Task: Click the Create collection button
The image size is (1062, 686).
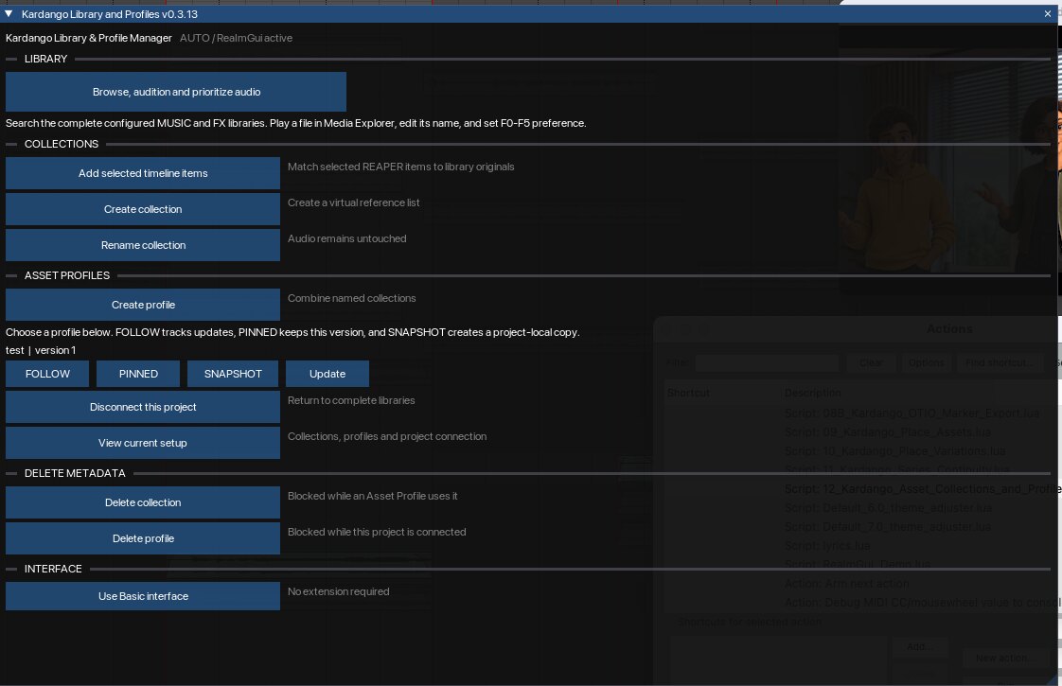Action: click(143, 209)
